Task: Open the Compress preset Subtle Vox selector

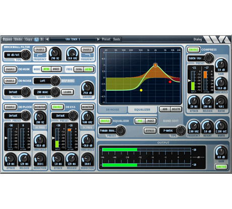Action: [200, 58]
